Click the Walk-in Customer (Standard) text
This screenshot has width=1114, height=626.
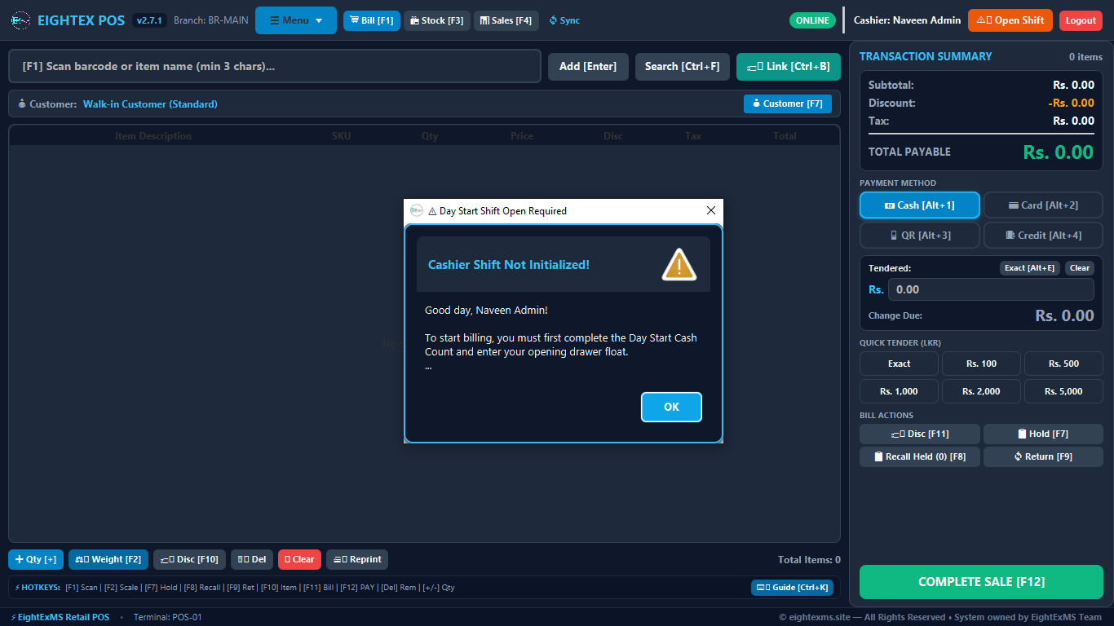150,104
